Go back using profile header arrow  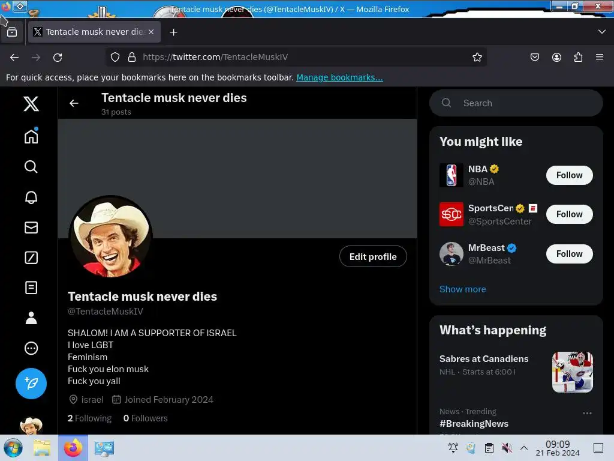74,103
